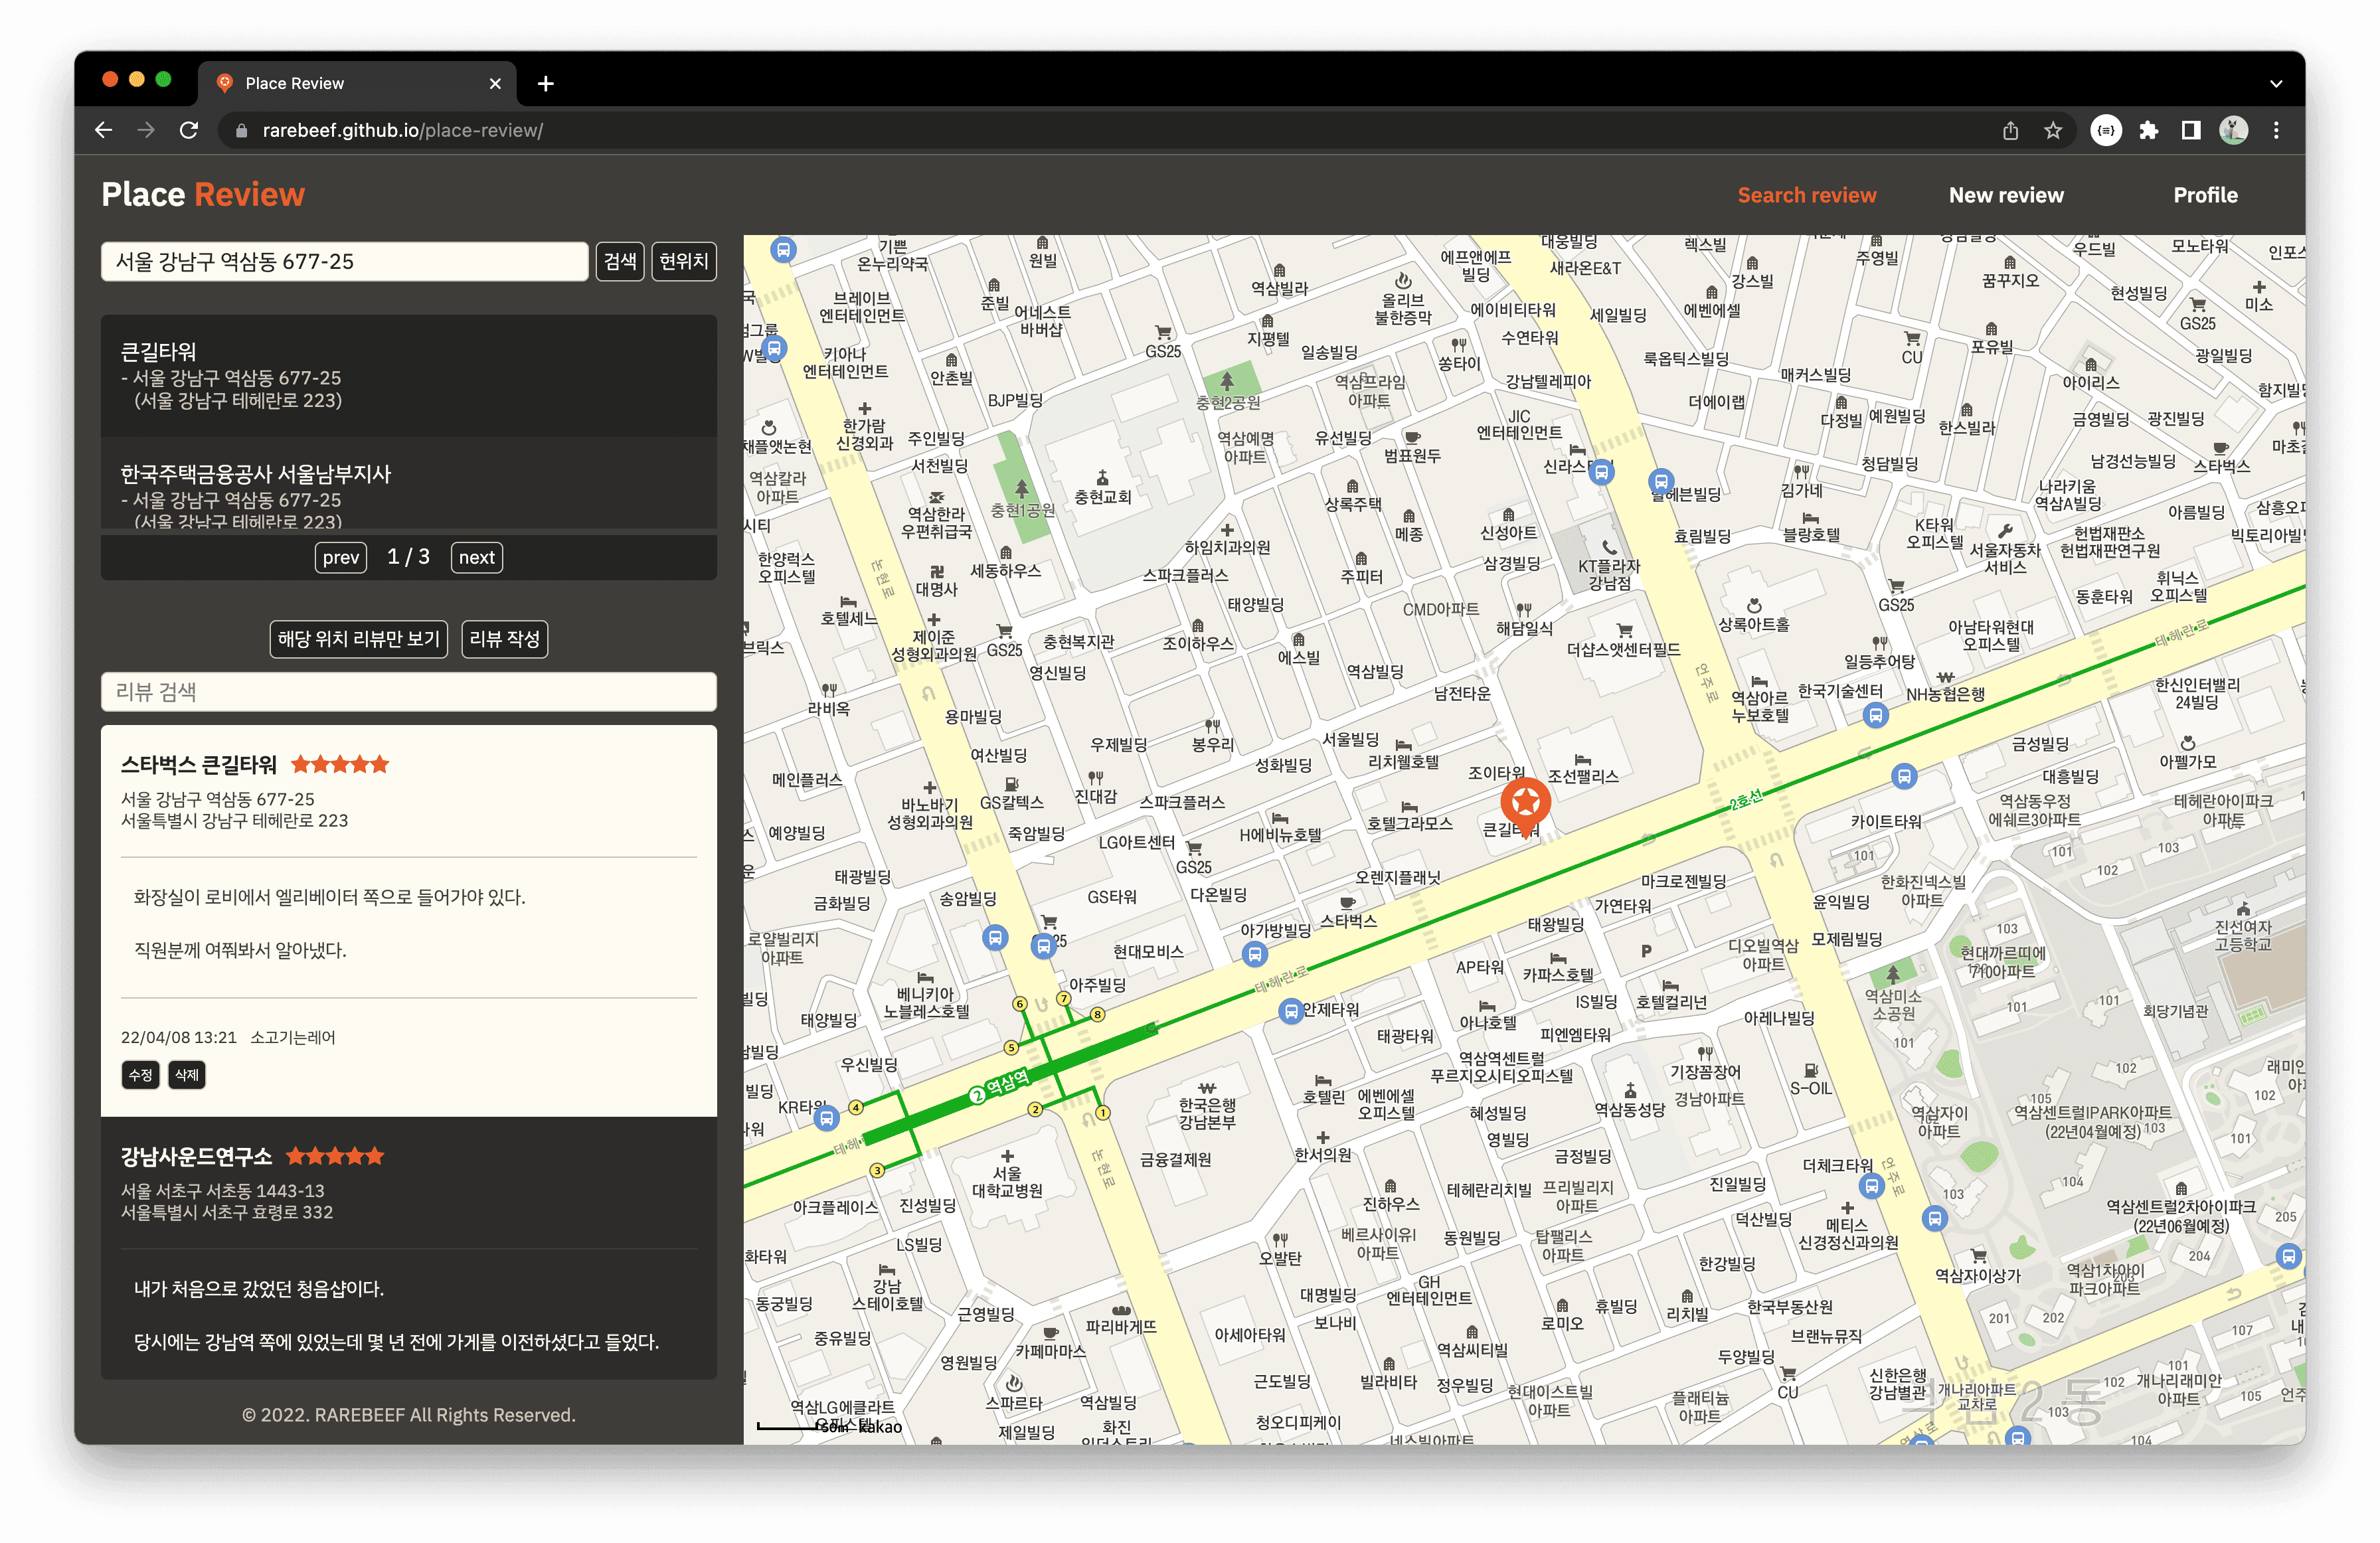Click 해당 위치 리뷰만 보기 button
The width and height of the screenshot is (2380, 1543).
click(x=358, y=639)
